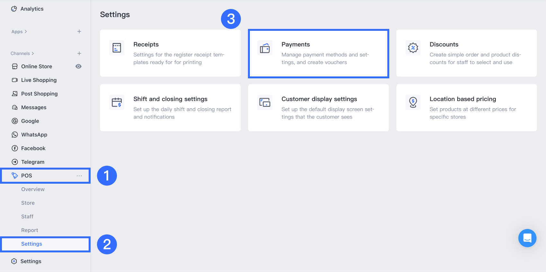Open the POS Overview submenu item
The width and height of the screenshot is (546, 272).
pyautogui.click(x=33, y=189)
